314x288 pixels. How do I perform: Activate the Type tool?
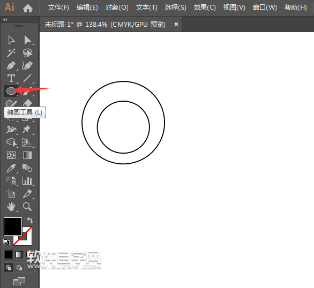tap(11, 78)
